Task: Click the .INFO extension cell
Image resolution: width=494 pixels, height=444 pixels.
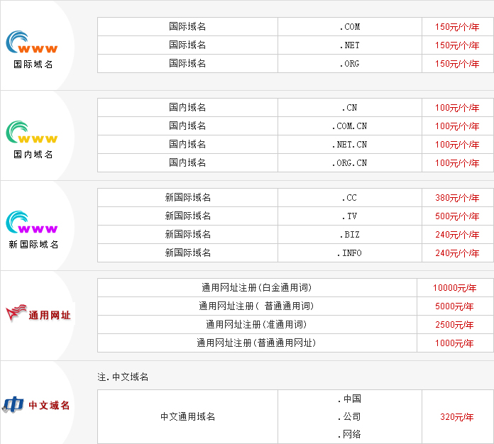Action: (349, 253)
